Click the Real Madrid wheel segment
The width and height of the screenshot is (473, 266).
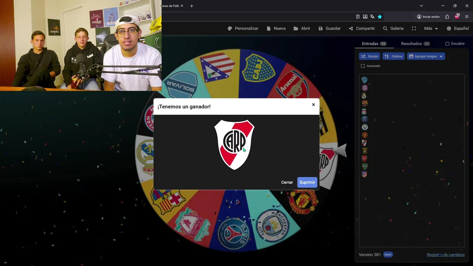[x=145, y=157]
